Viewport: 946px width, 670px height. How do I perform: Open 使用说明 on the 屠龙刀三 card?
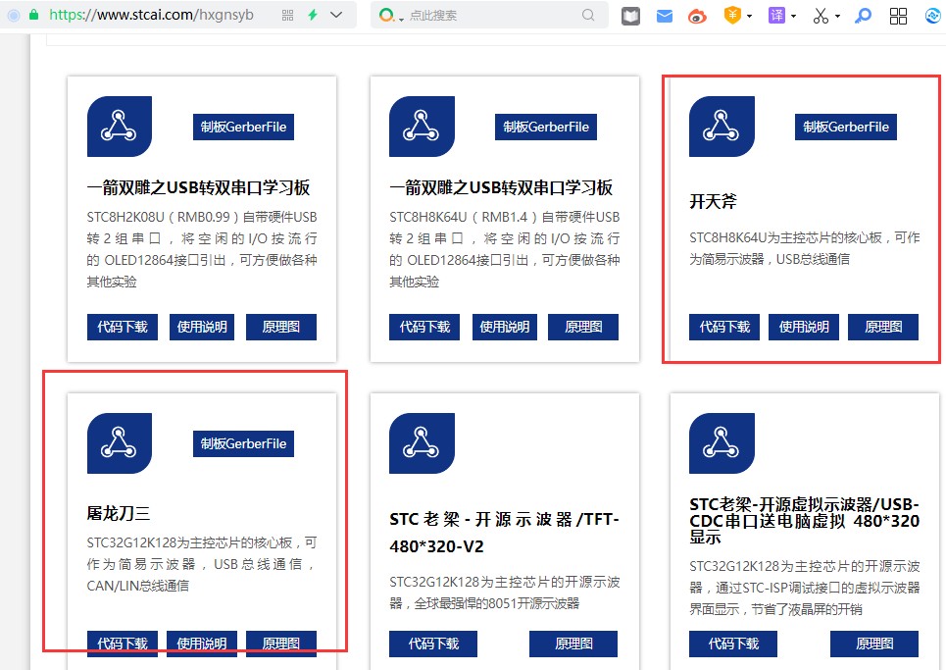[202, 644]
